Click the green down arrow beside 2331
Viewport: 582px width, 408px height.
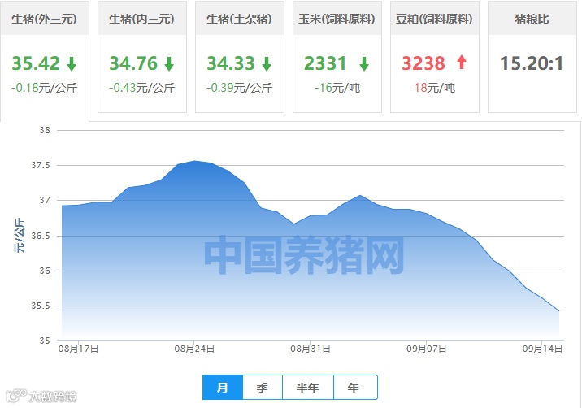[x=364, y=64]
